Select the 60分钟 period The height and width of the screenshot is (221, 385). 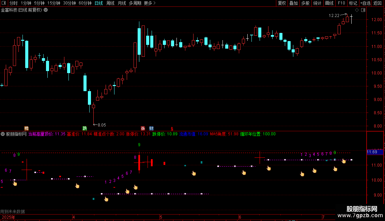(x=85, y=3)
